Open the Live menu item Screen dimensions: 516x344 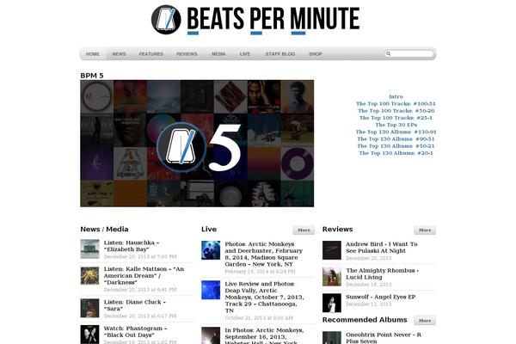(x=245, y=54)
